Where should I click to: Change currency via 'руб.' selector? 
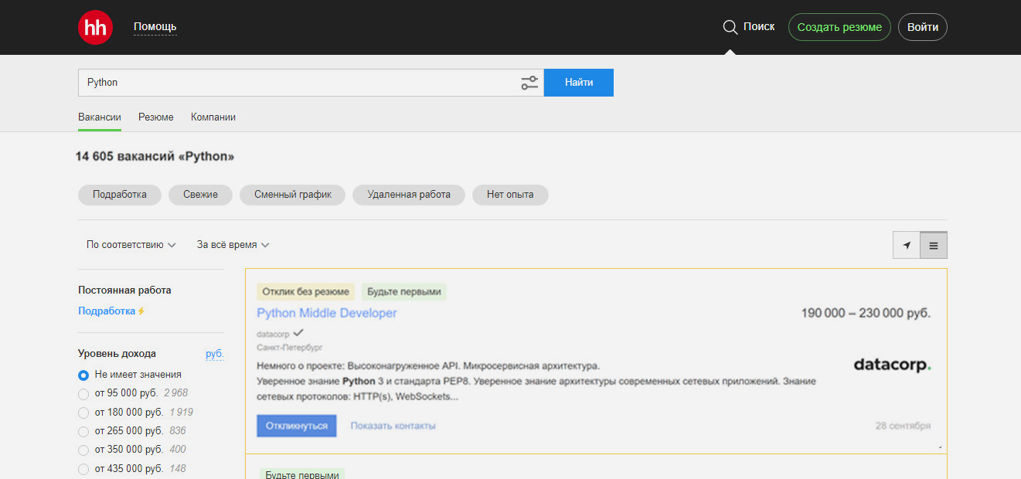215,354
